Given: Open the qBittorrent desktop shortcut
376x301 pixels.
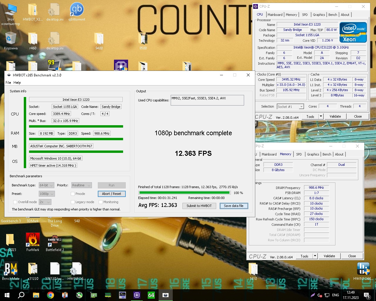Looking at the screenshot, I should point(77,12).
